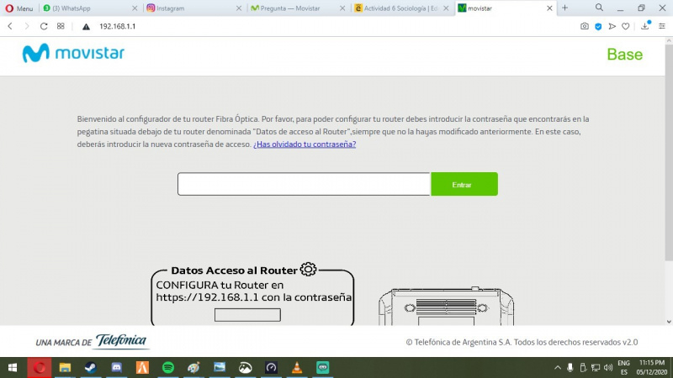The image size is (673, 378).
Task: Open Steam from the taskbar
Action: tap(91, 368)
